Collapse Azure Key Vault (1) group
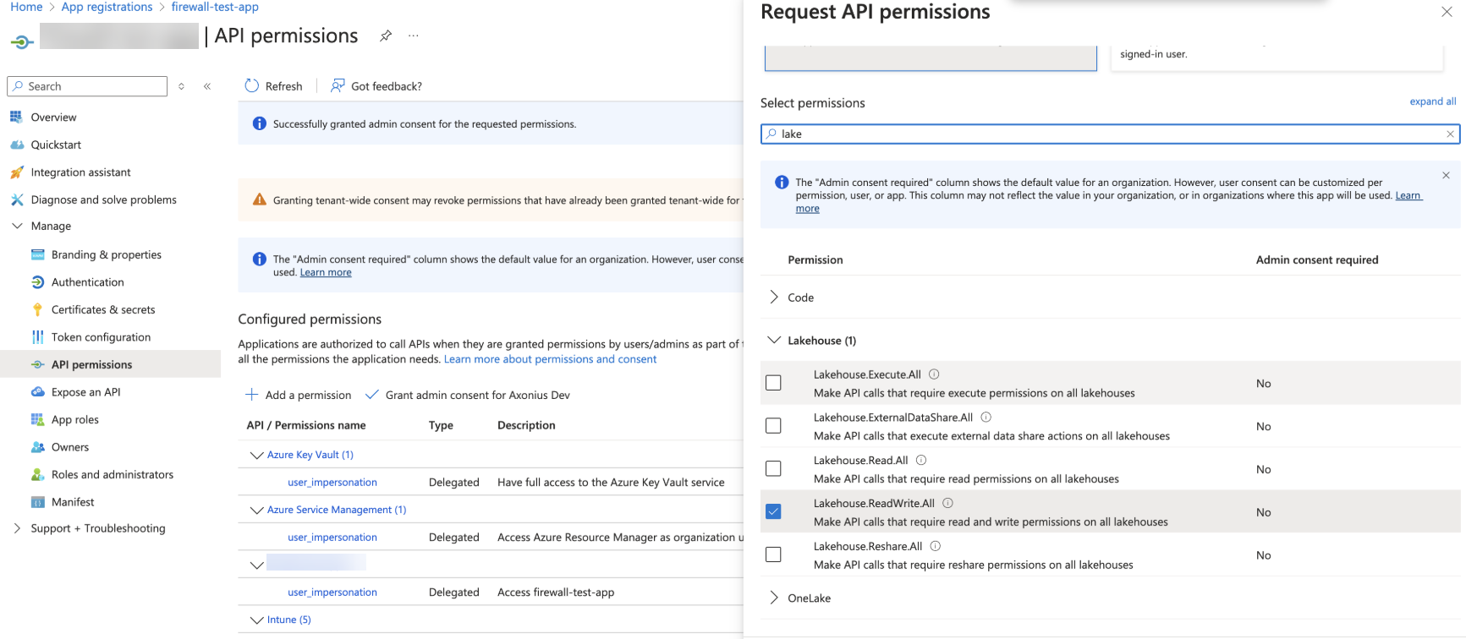 pyautogui.click(x=256, y=455)
